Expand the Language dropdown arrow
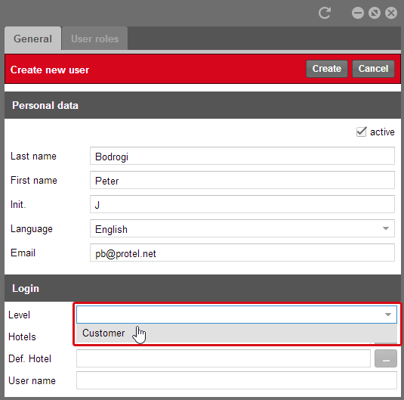The height and width of the screenshot is (400, 404). tap(385, 228)
